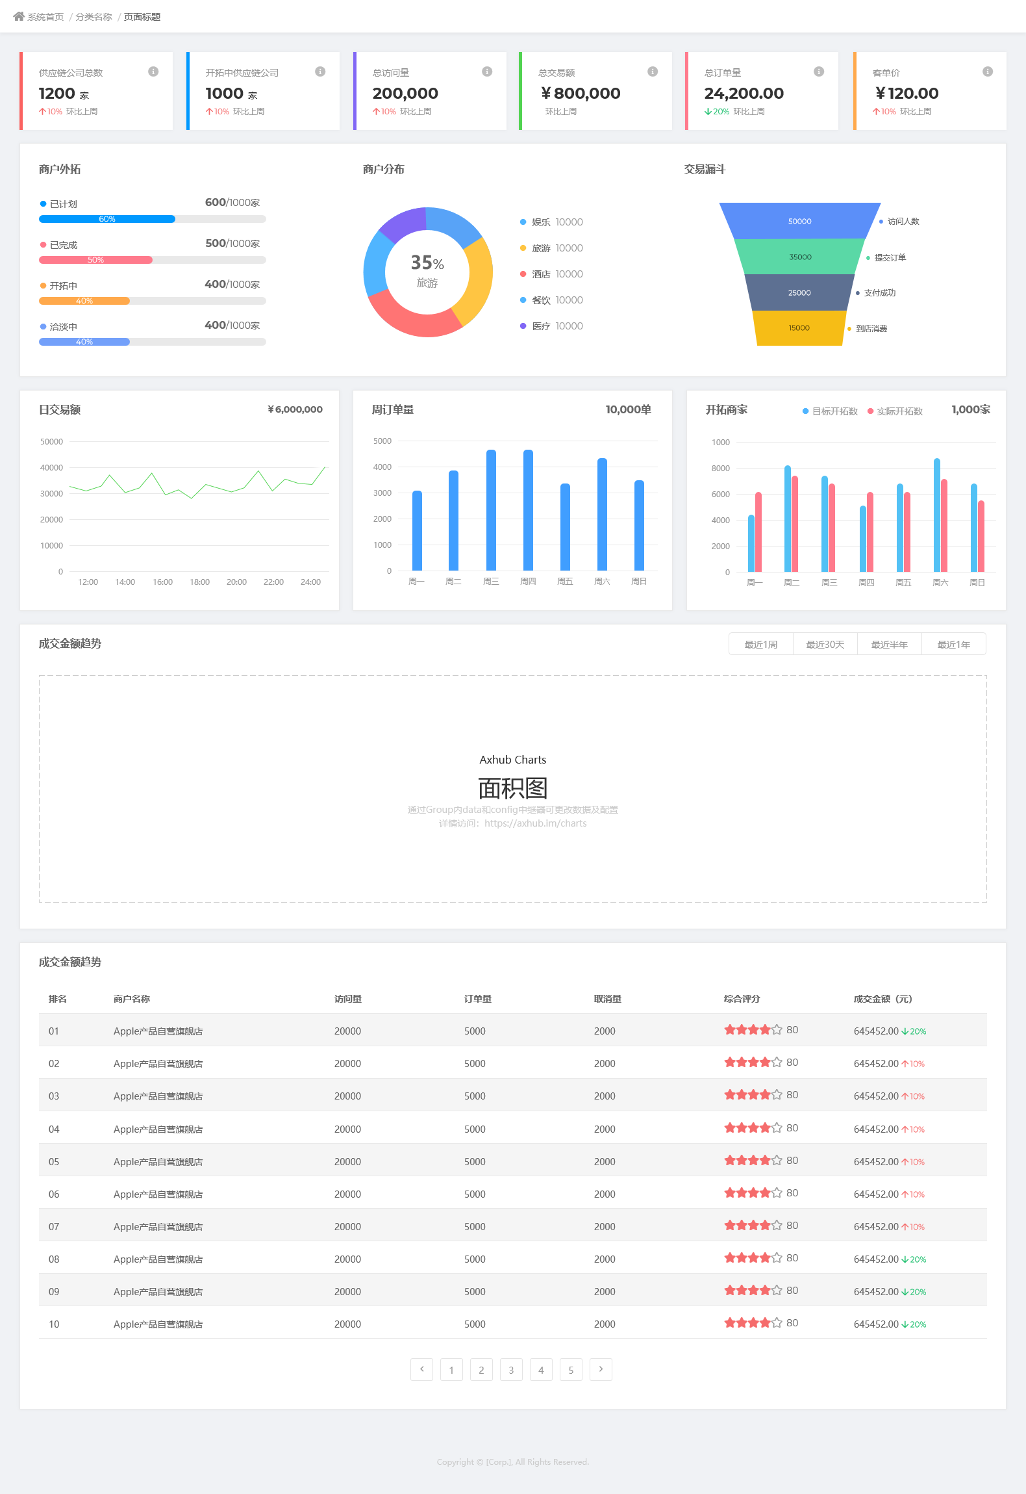The height and width of the screenshot is (1494, 1026).
Task: Click funnel segment labeled 15000
Action: (799, 328)
